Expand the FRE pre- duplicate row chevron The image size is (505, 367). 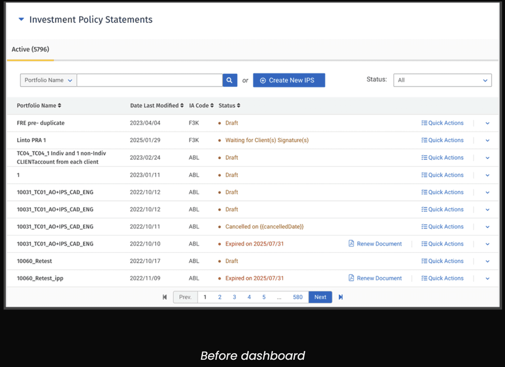[487, 123]
